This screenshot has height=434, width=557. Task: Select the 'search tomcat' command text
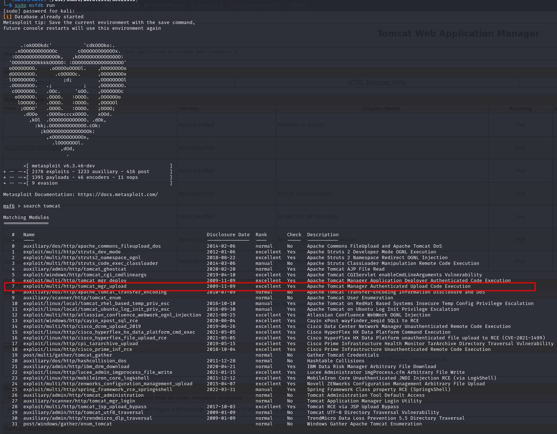(x=42, y=206)
